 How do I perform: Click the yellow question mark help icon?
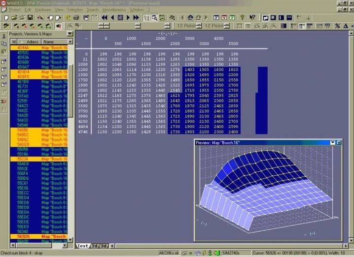242,18
